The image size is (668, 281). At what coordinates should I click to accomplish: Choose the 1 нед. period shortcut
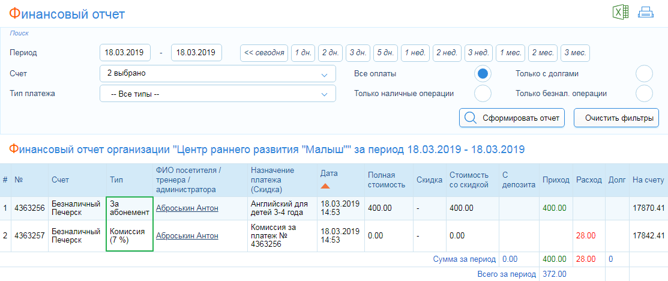coord(415,53)
